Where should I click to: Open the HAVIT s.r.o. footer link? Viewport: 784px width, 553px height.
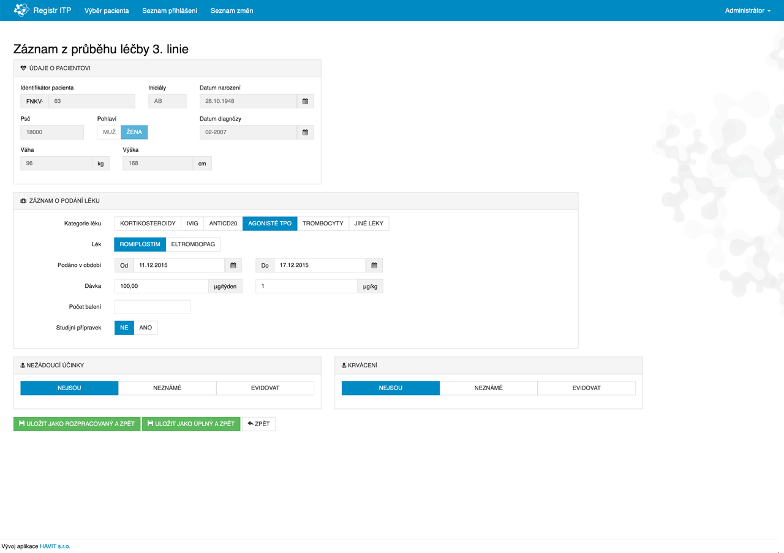click(55, 546)
